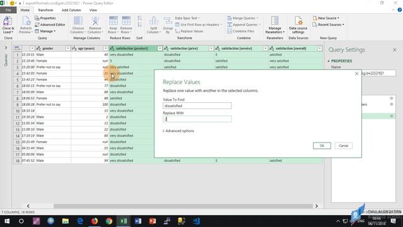Viewport: 403px width, 227px height.
Task: Open the File tab
Action: (x=8, y=10)
